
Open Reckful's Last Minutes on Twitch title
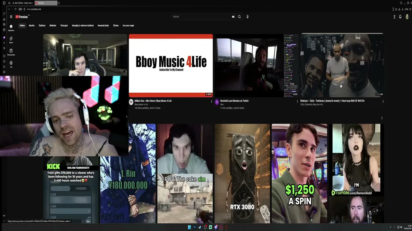[234, 101]
